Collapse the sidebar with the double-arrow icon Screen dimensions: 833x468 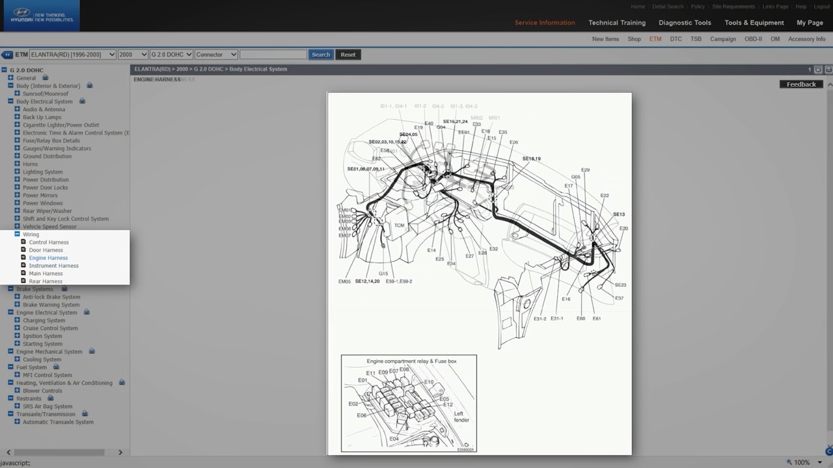[x=7, y=55]
